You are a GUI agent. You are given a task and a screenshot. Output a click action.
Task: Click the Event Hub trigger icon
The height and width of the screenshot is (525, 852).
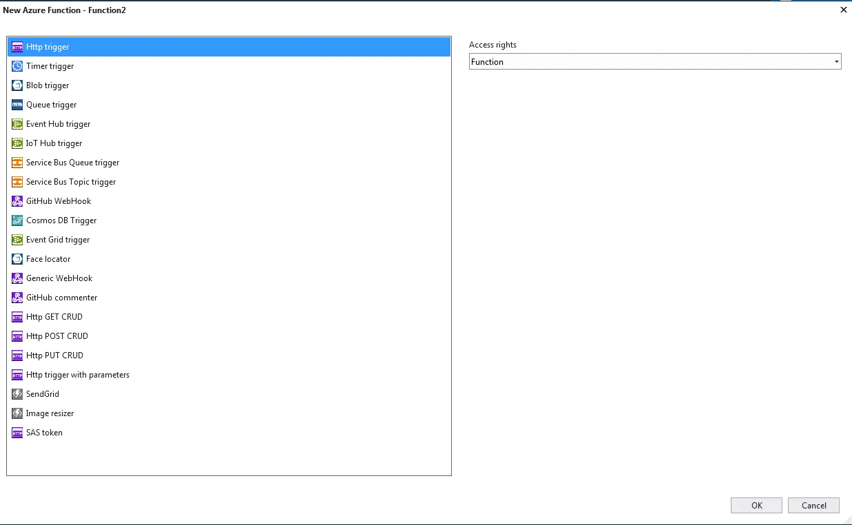[17, 124]
